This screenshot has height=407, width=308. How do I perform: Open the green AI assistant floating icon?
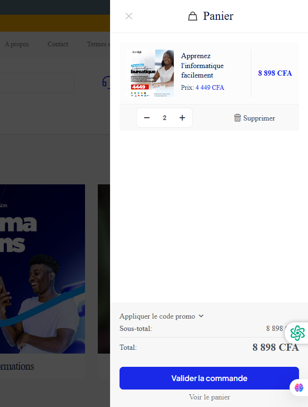[297, 333]
